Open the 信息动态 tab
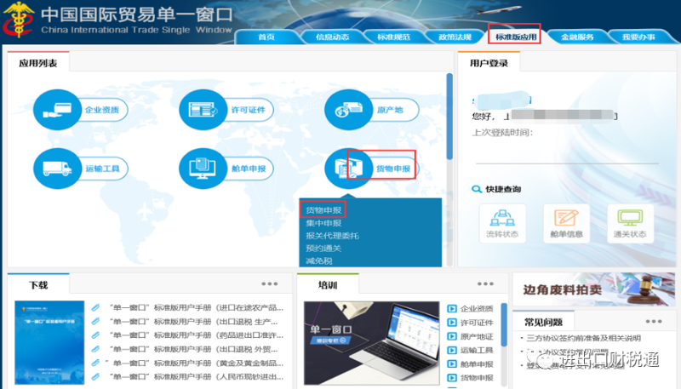 pos(332,37)
